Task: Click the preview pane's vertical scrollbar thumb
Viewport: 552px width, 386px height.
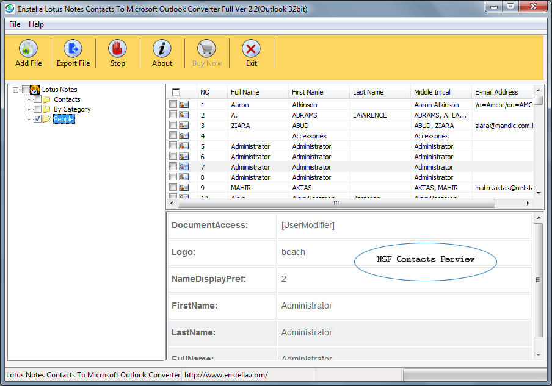Action: click(539, 280)
